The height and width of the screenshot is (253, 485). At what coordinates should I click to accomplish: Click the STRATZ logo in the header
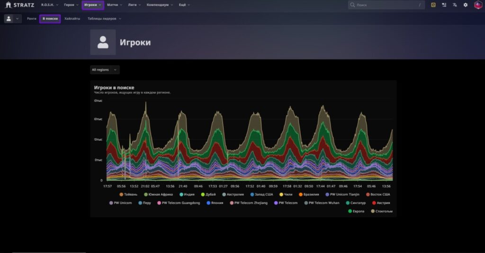(20, 5)
